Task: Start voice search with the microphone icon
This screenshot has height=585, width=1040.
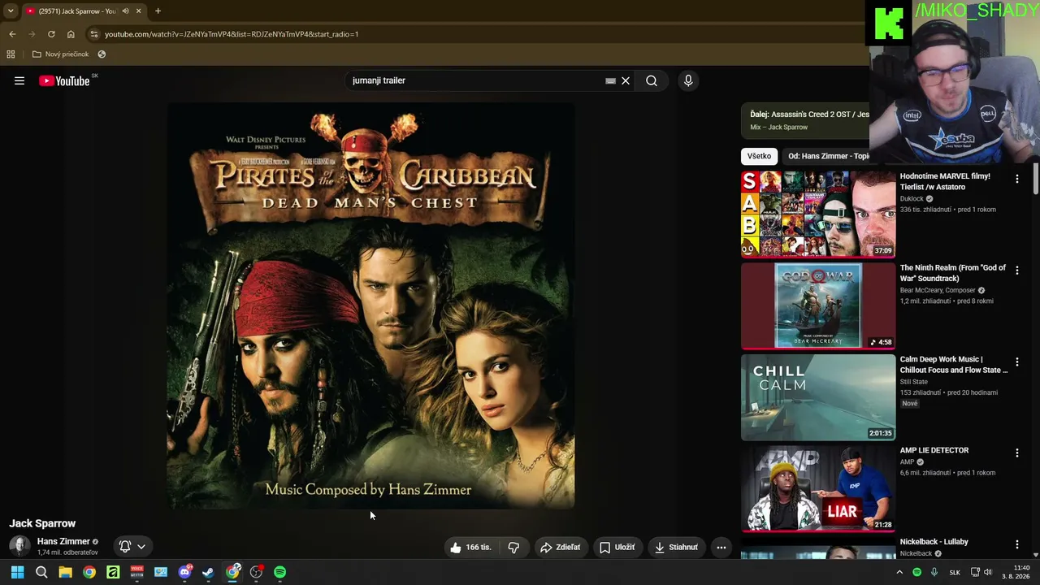Action: pyautogui.click(x=688, y=80)
